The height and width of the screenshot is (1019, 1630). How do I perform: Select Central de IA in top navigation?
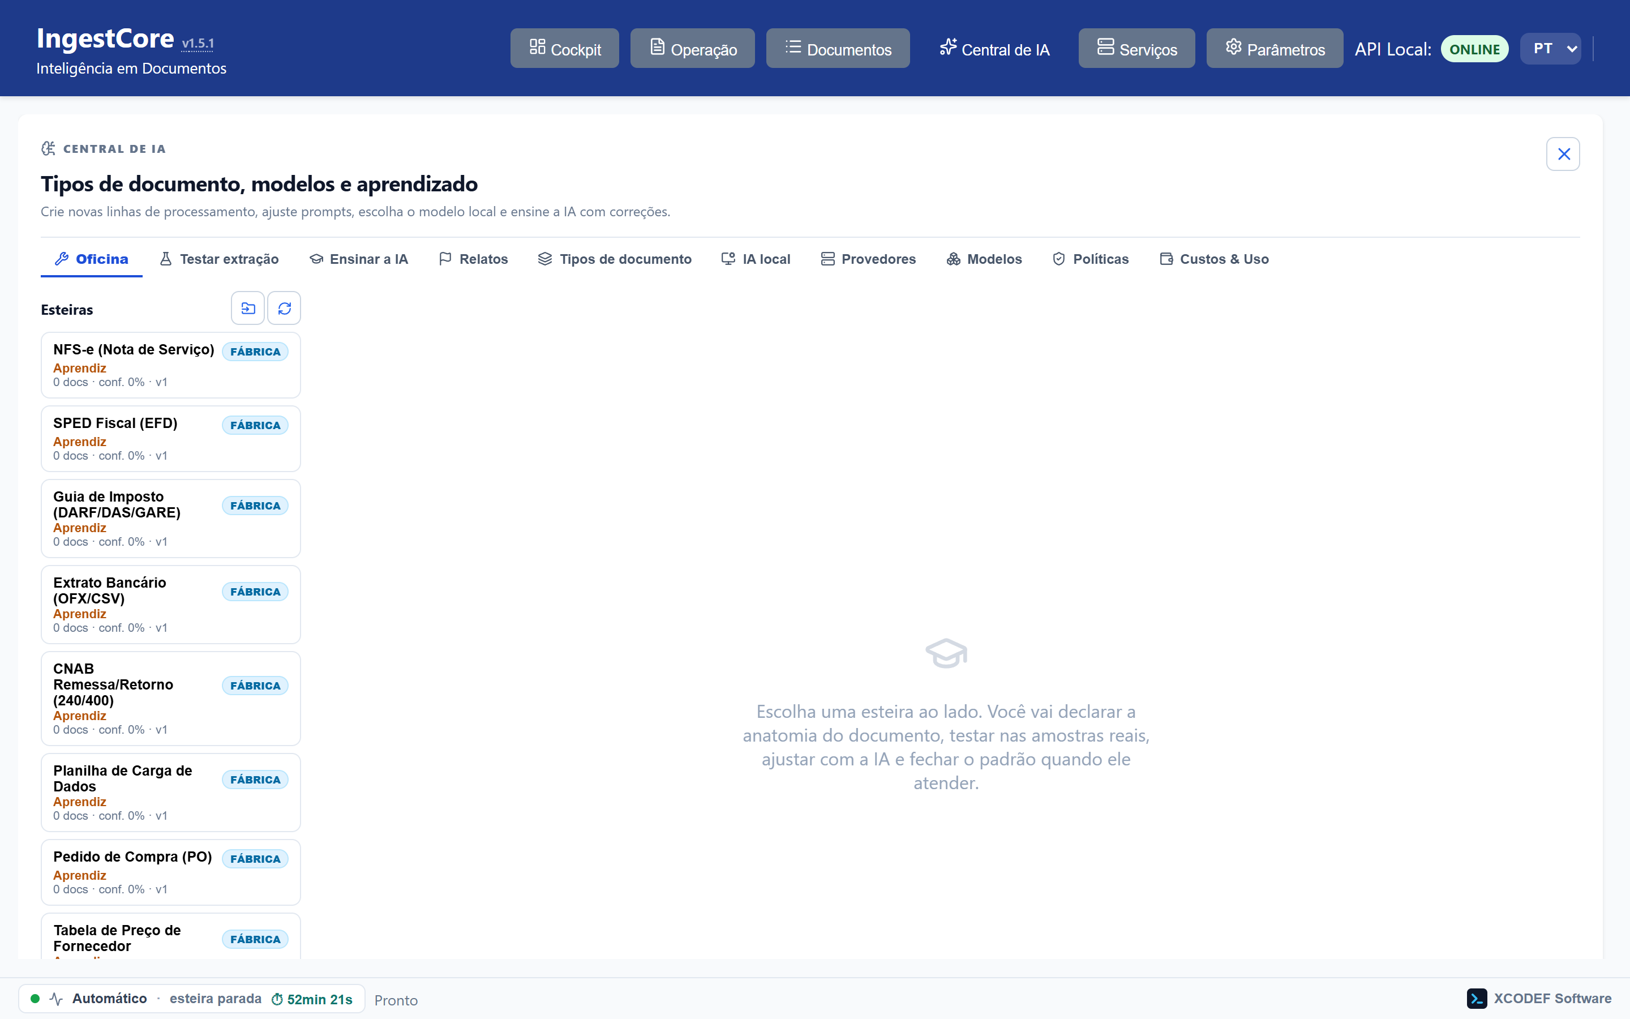click(994, 49)
